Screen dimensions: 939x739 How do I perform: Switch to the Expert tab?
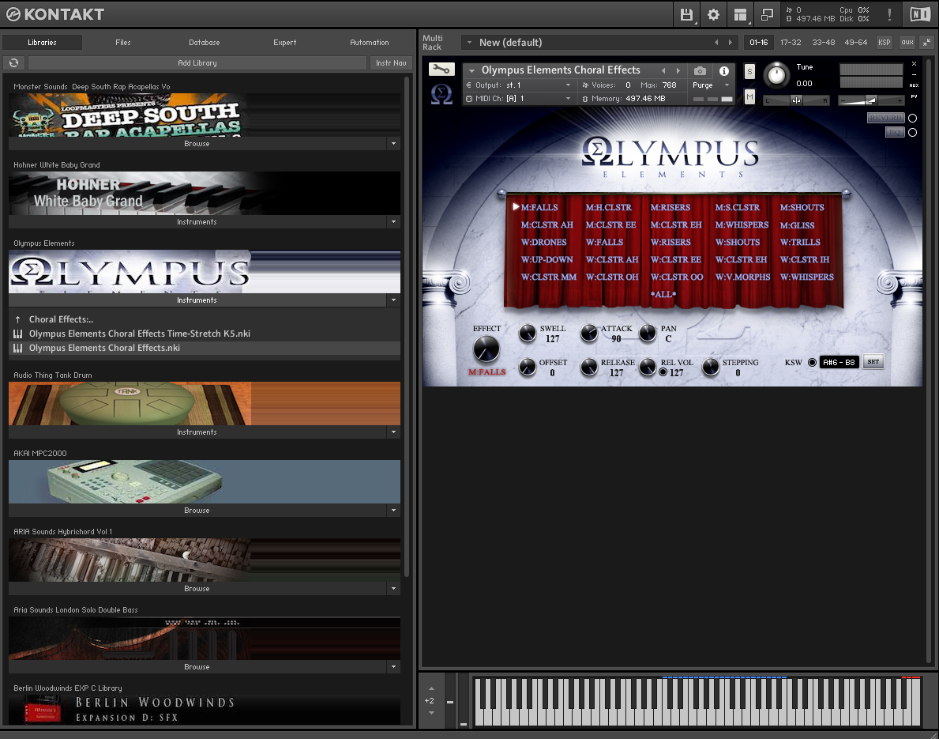pyautogui.click(x=285, y=43)
